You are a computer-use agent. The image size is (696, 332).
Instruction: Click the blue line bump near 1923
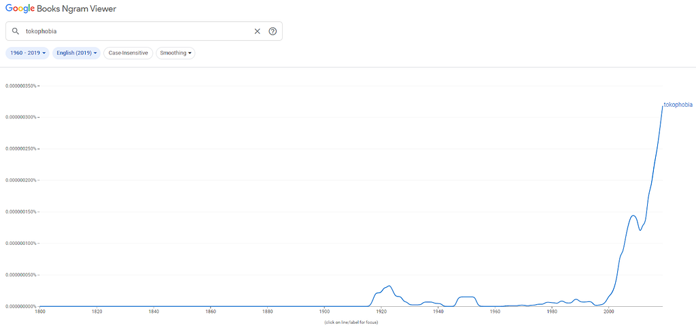click(389, 286)
